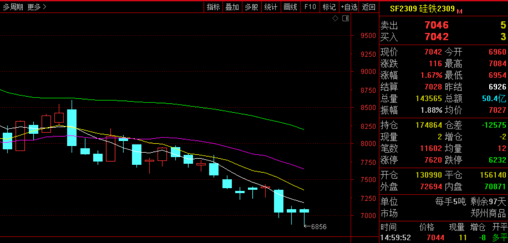Click the red M icon beside 硅铁2309
The image size is (508, 243).
point(460,11)
